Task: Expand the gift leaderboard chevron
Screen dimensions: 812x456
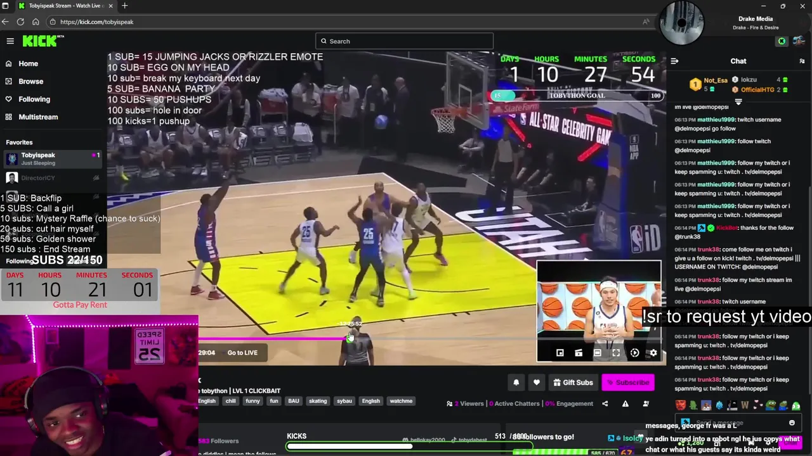Action: pos(738,101)
